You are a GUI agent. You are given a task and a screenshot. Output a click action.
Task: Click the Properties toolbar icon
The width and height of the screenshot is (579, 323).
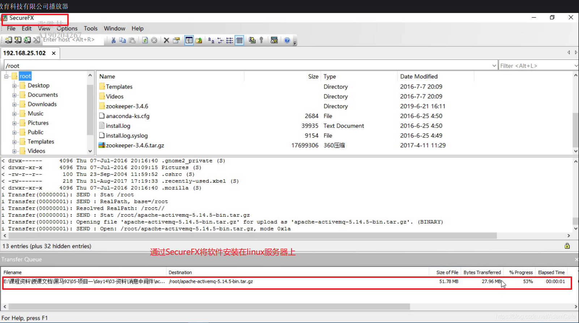point(176,40)
